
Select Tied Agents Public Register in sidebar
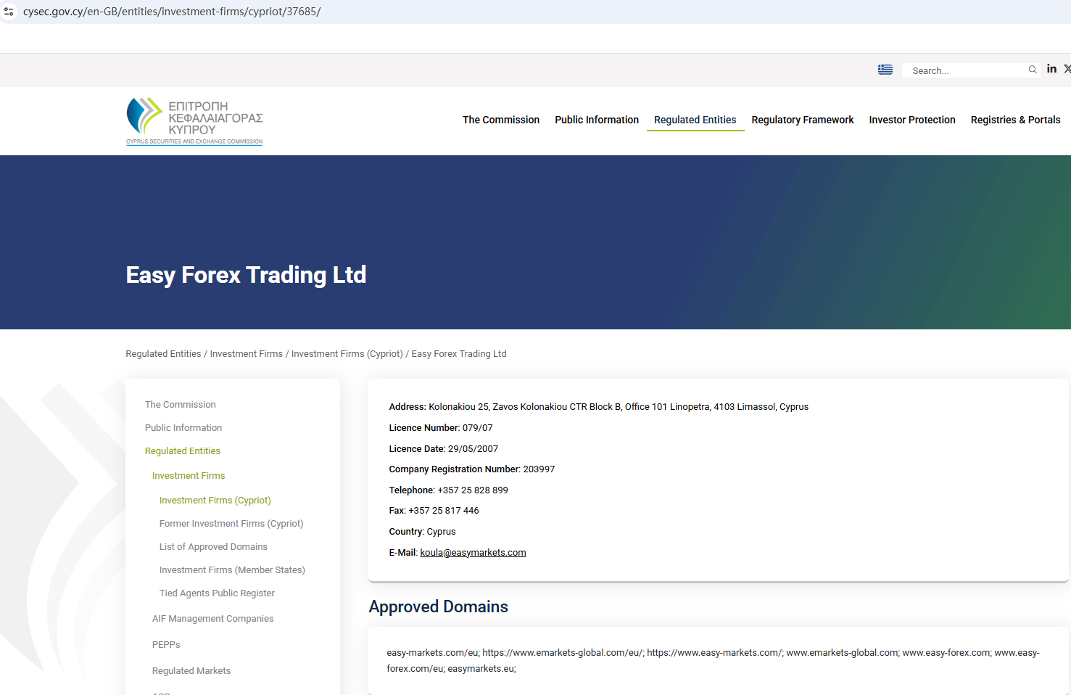point(217,593)
